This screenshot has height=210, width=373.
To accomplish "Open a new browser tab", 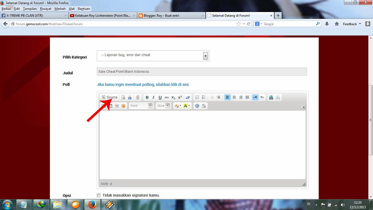I will tap(278, 16).
